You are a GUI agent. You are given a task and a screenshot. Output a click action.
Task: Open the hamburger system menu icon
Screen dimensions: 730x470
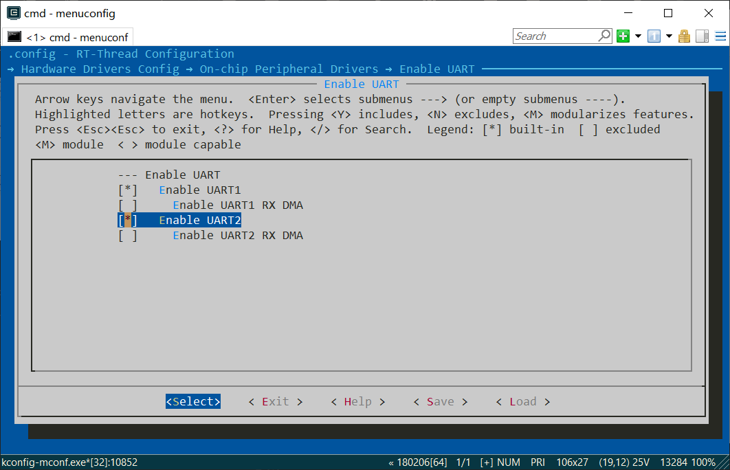[x=720, y=36]
